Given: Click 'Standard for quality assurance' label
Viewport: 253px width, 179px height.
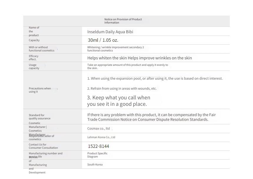Looking at the screenshot, I should (39, 117).
